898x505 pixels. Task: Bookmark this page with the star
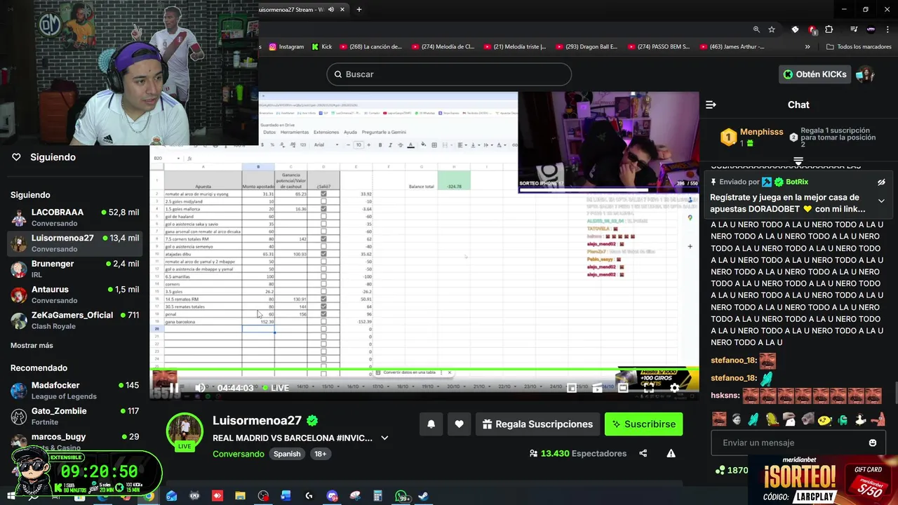pos(772,29)
